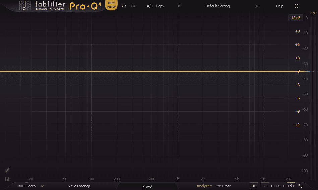This screenshot has height=190, width=318.
Task: Click the -12 dB scale label
Action: coord(297,125)
